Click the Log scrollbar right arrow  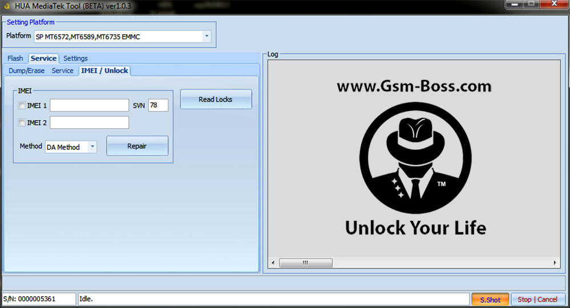(555, 262)
